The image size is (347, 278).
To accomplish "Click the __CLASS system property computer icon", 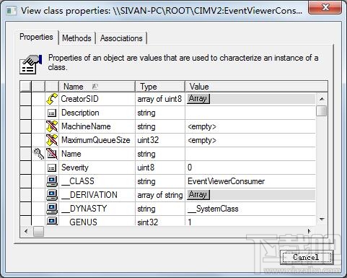I will coord(52,181).
